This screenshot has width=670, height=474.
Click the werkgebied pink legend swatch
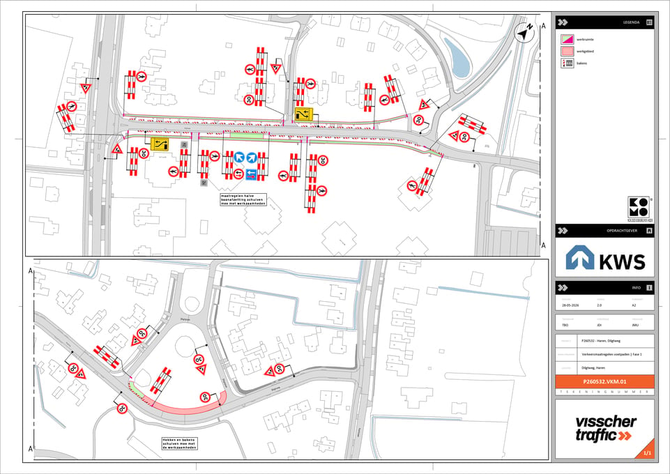pyautogui.click(x=568, y=52)
